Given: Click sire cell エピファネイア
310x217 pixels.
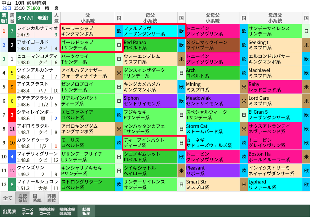Looking at the screenshot, I should 88,115.
